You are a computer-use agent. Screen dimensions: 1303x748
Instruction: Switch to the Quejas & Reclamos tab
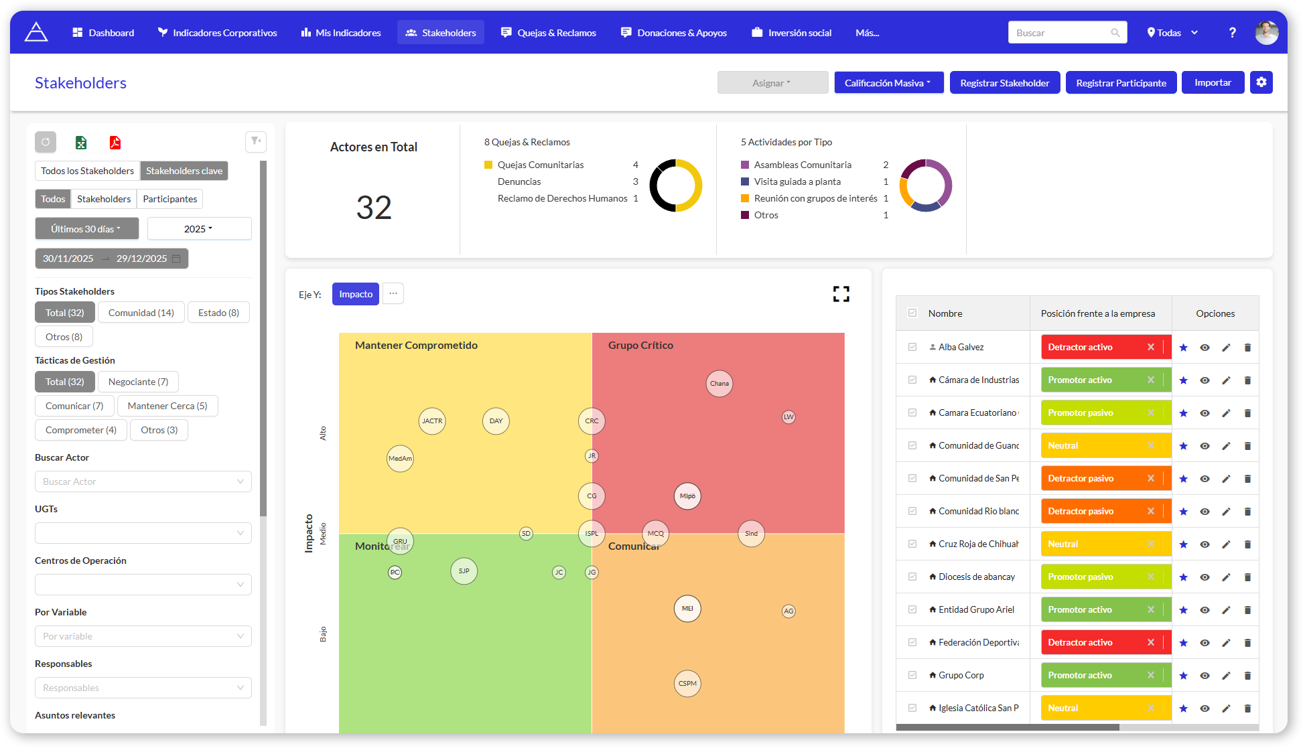548,31
